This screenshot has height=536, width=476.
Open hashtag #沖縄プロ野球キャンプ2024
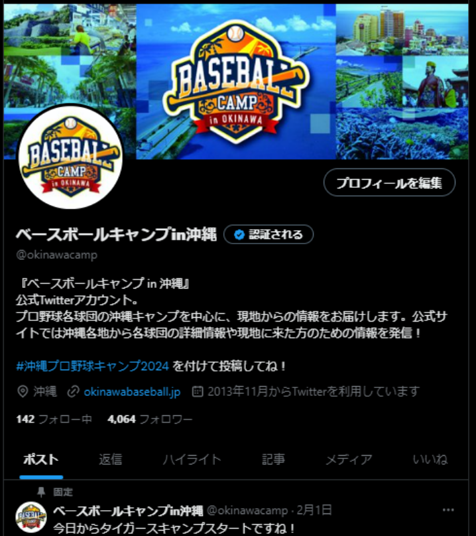point(93,366)
